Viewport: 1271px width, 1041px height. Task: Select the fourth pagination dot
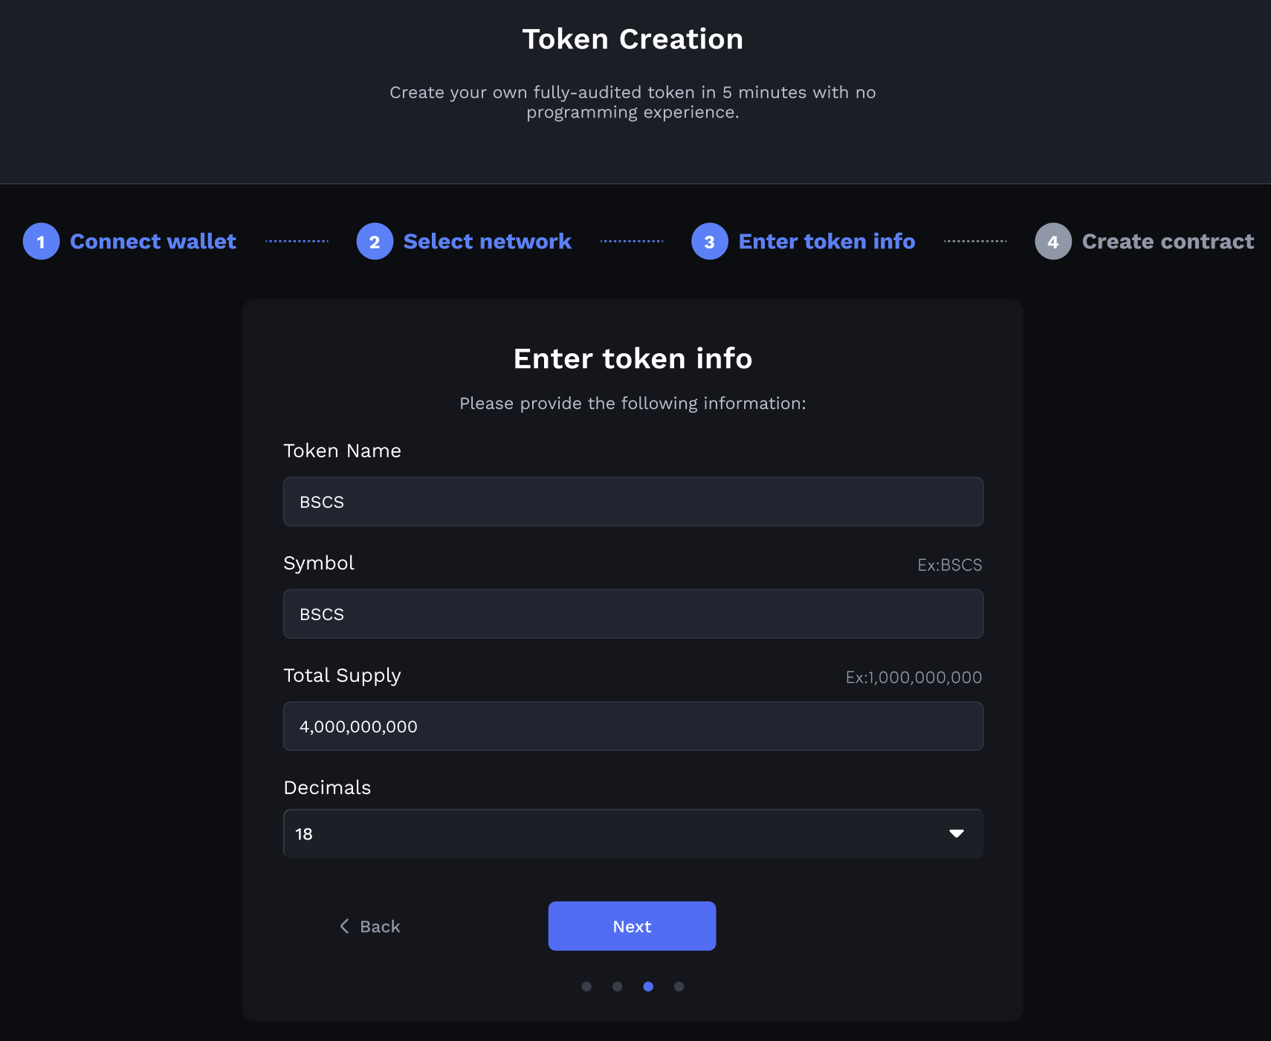(679, 987)
